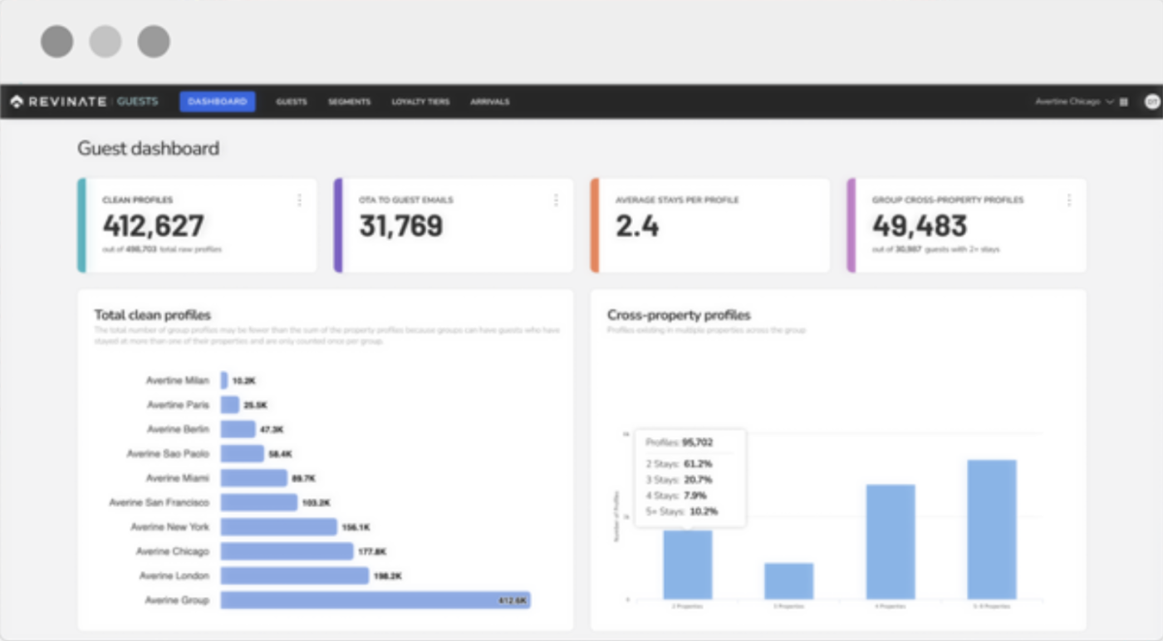Click the Averine Miami bar

[253, 478]
